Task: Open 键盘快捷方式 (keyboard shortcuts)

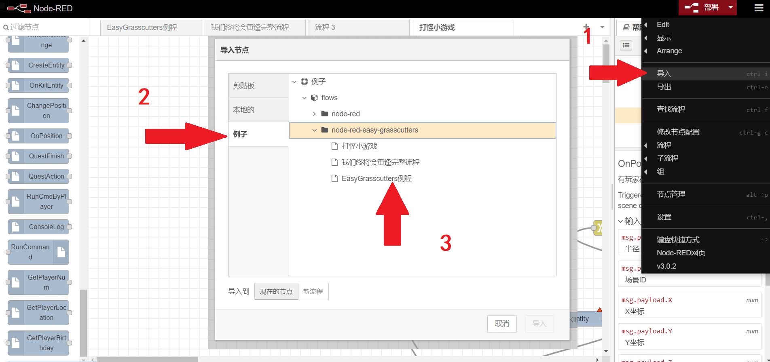Action: (706, 240)
